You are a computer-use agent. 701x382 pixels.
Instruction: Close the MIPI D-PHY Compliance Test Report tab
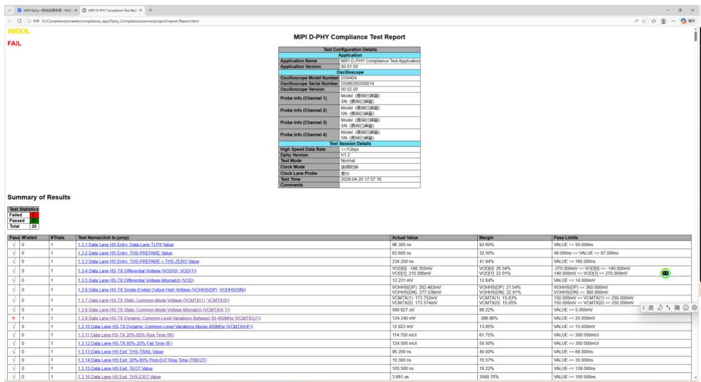(140, 10)
